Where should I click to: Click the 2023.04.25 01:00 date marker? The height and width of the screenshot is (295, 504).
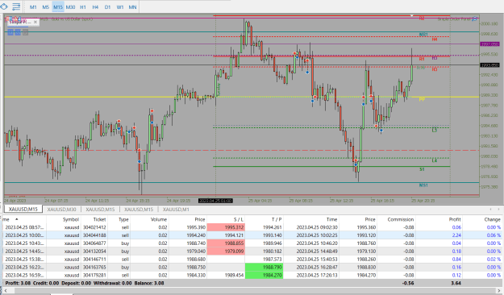click(x=215, y=201)
